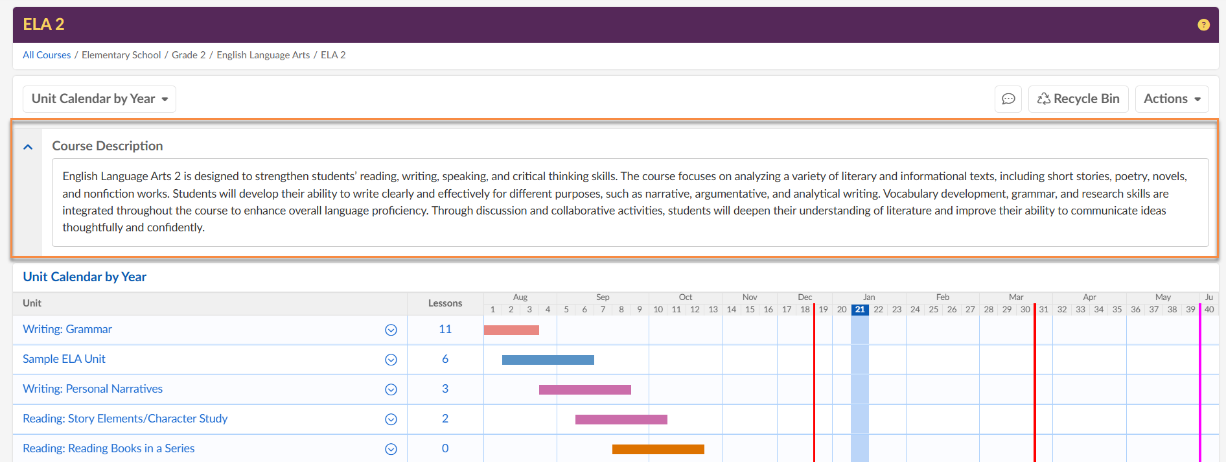Open circle chevron for Reading: Story Elements/Character Study
Screen dimensions: 1226x462
tap(391, 419)
